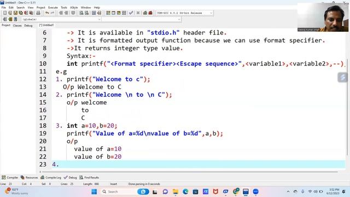Open the compiler set dropdown TDM-GCC 4.9.2
The image size is (350, 197).
coord(184,13)
